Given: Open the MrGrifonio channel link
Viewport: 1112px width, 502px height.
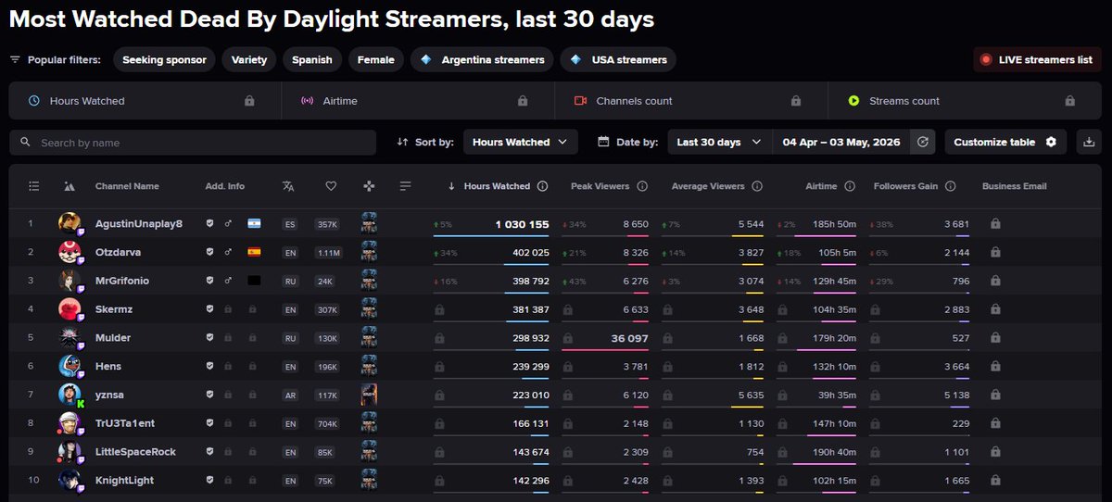Looking at the screenshot, I should click(122, 281).
